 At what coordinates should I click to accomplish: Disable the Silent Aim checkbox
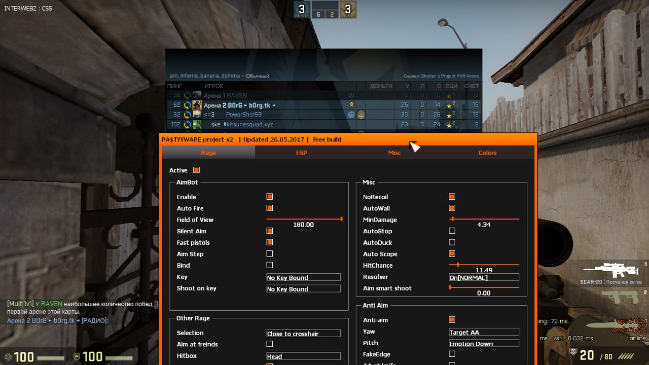point(269,231)
